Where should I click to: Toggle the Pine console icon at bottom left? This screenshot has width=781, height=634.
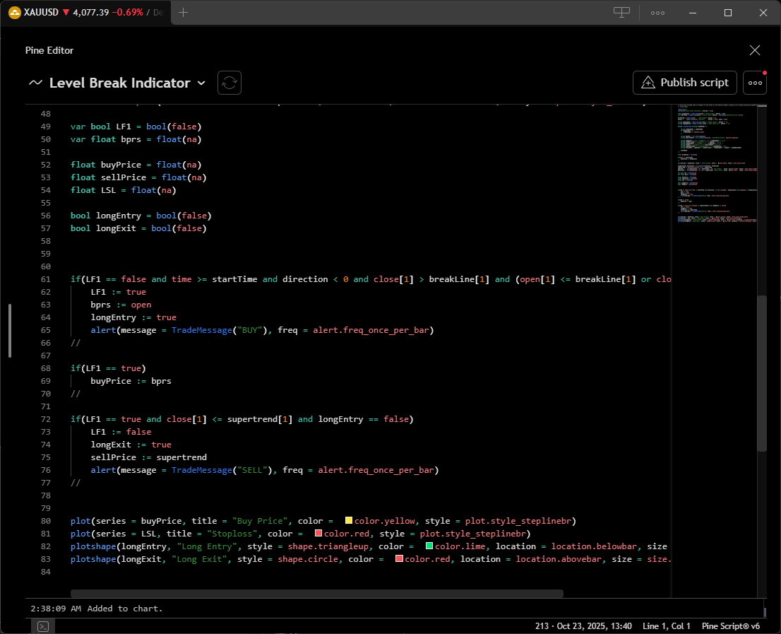pyautogui.click(x=43, y=626)
